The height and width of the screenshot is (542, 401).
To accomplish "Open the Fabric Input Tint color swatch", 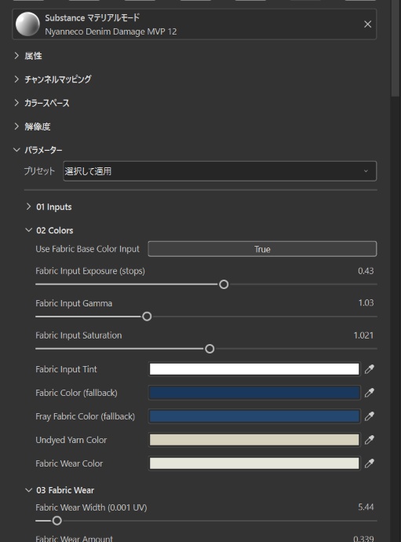I will (x=254, y=369).
